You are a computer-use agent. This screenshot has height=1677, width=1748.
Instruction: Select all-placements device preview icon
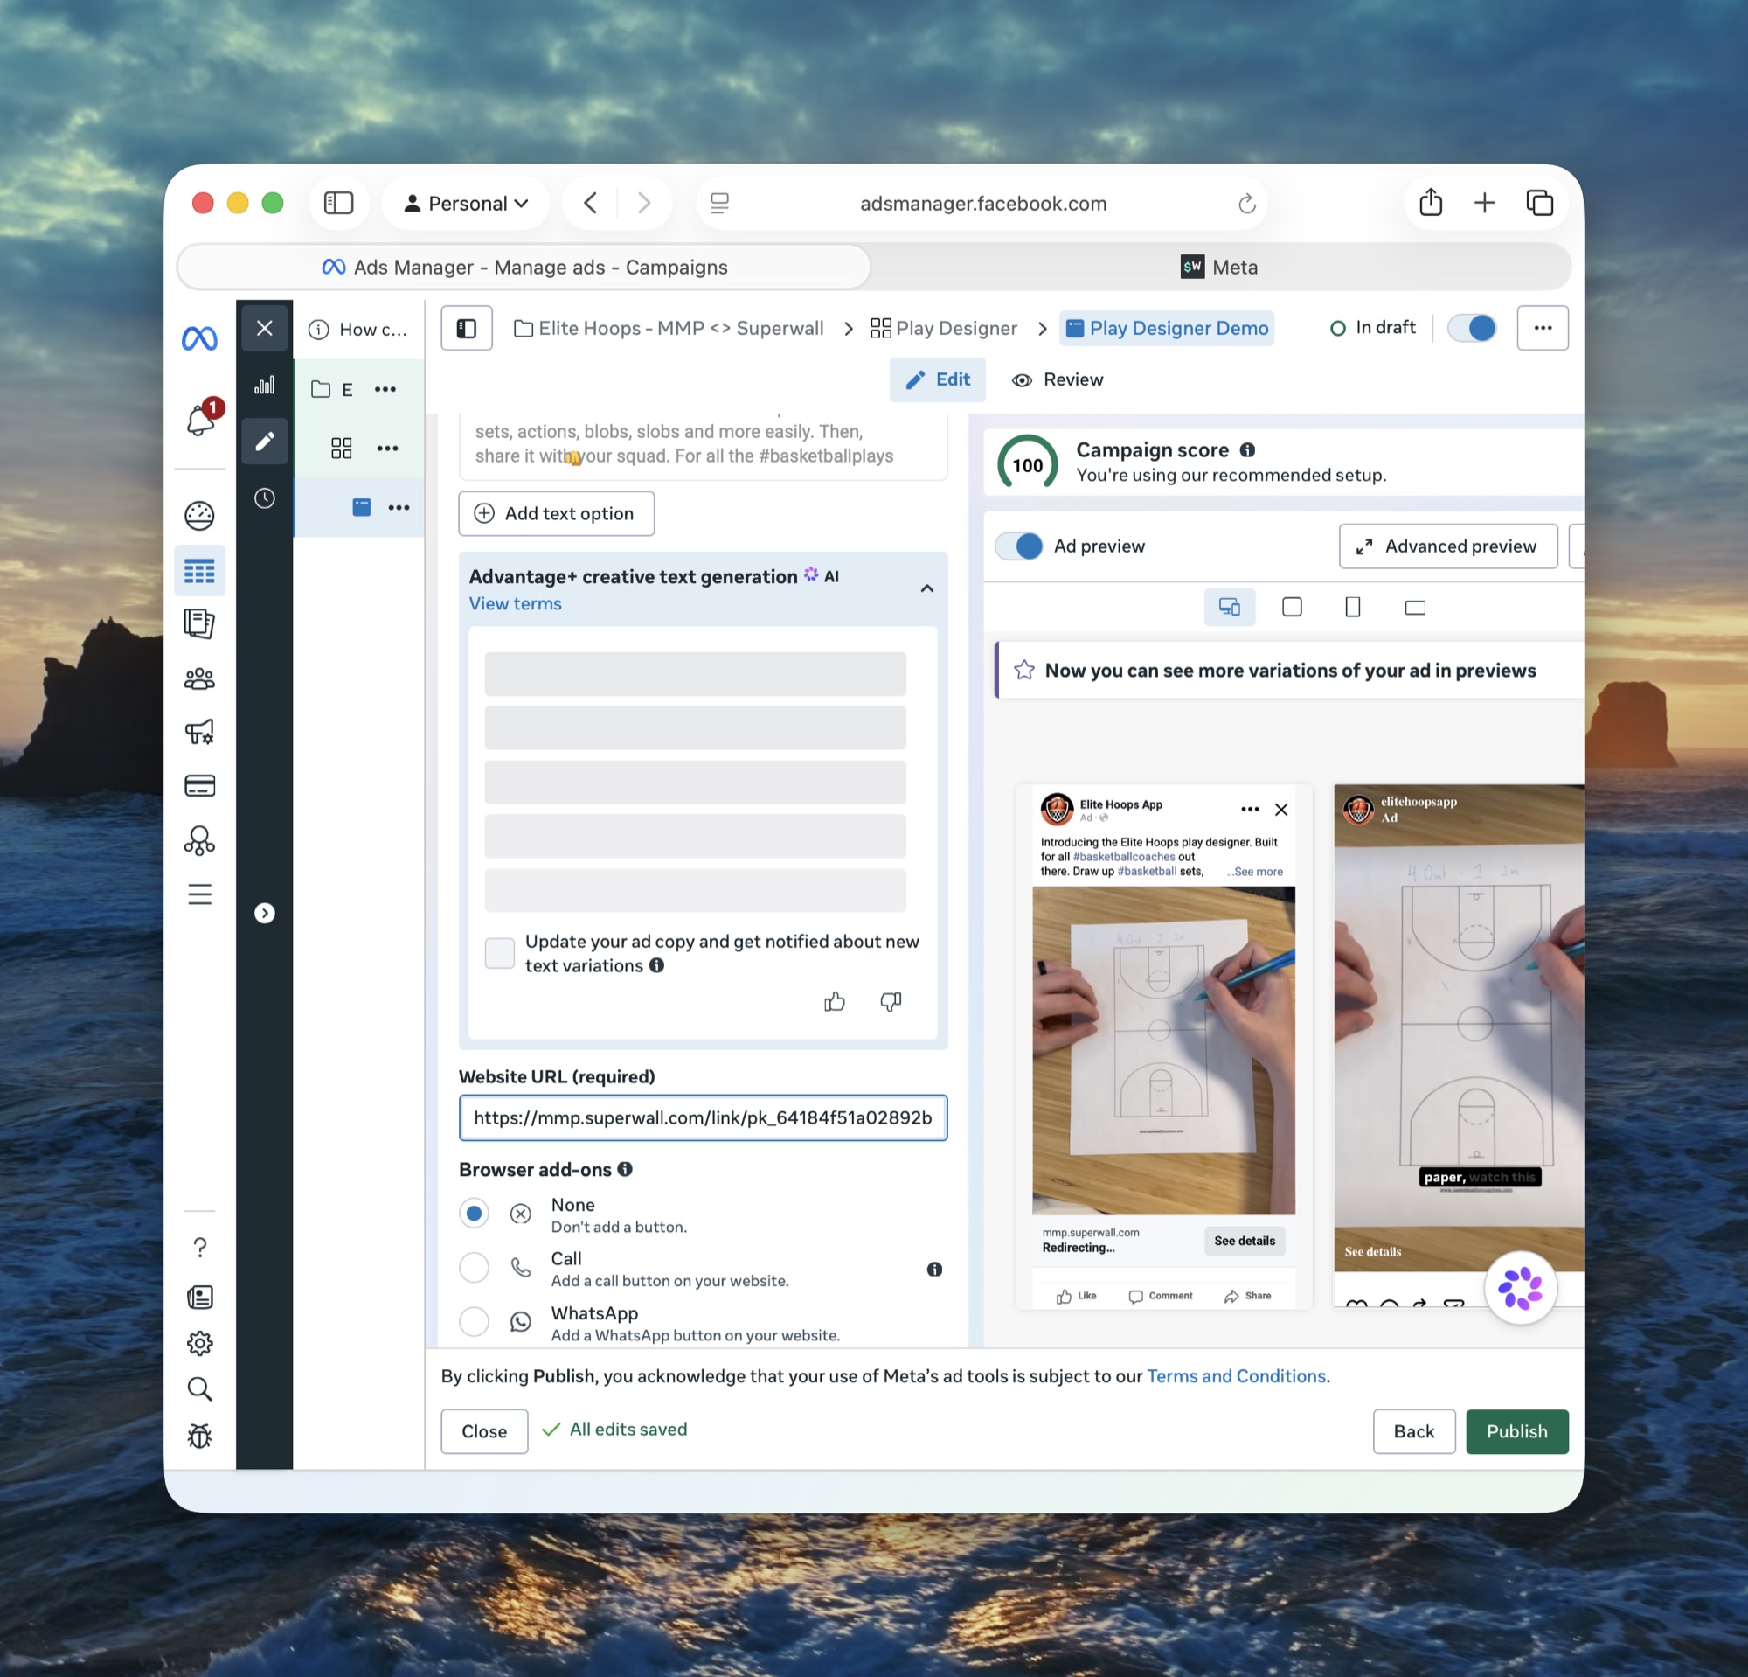pos(1229,608)
